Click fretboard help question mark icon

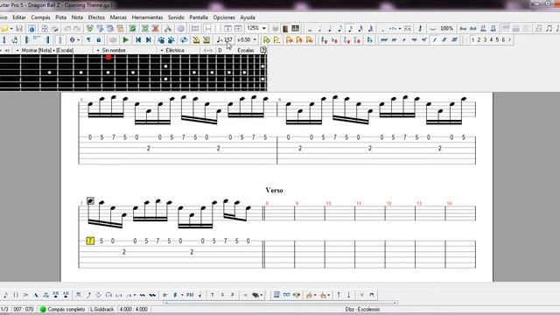(x=263, y=51)
